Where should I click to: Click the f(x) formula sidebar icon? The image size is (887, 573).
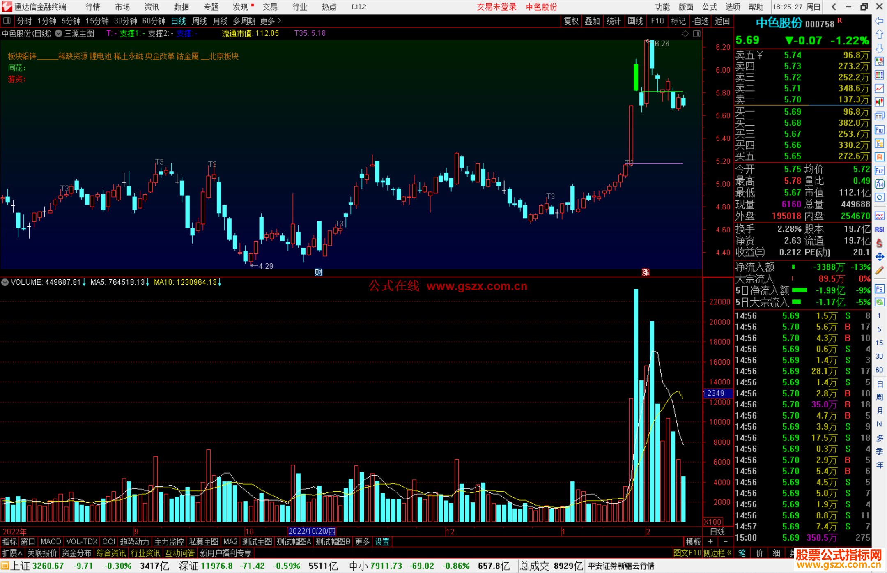879,184
